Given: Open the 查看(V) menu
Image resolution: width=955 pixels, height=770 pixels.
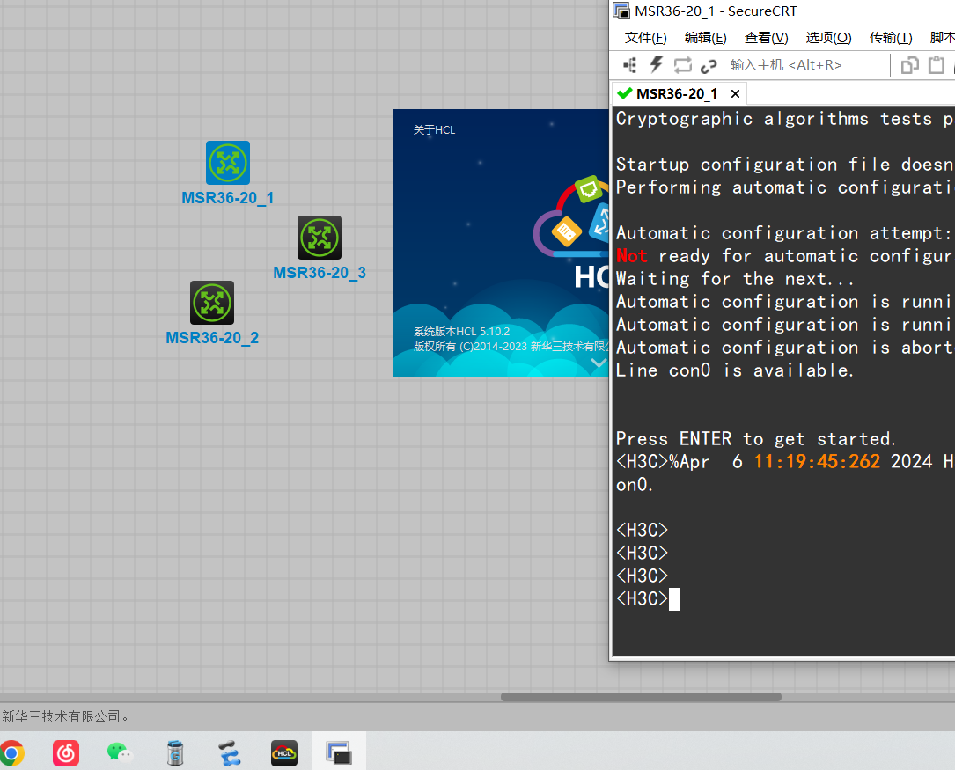Looking at the screenshot, I should click(x=766, y=38).
